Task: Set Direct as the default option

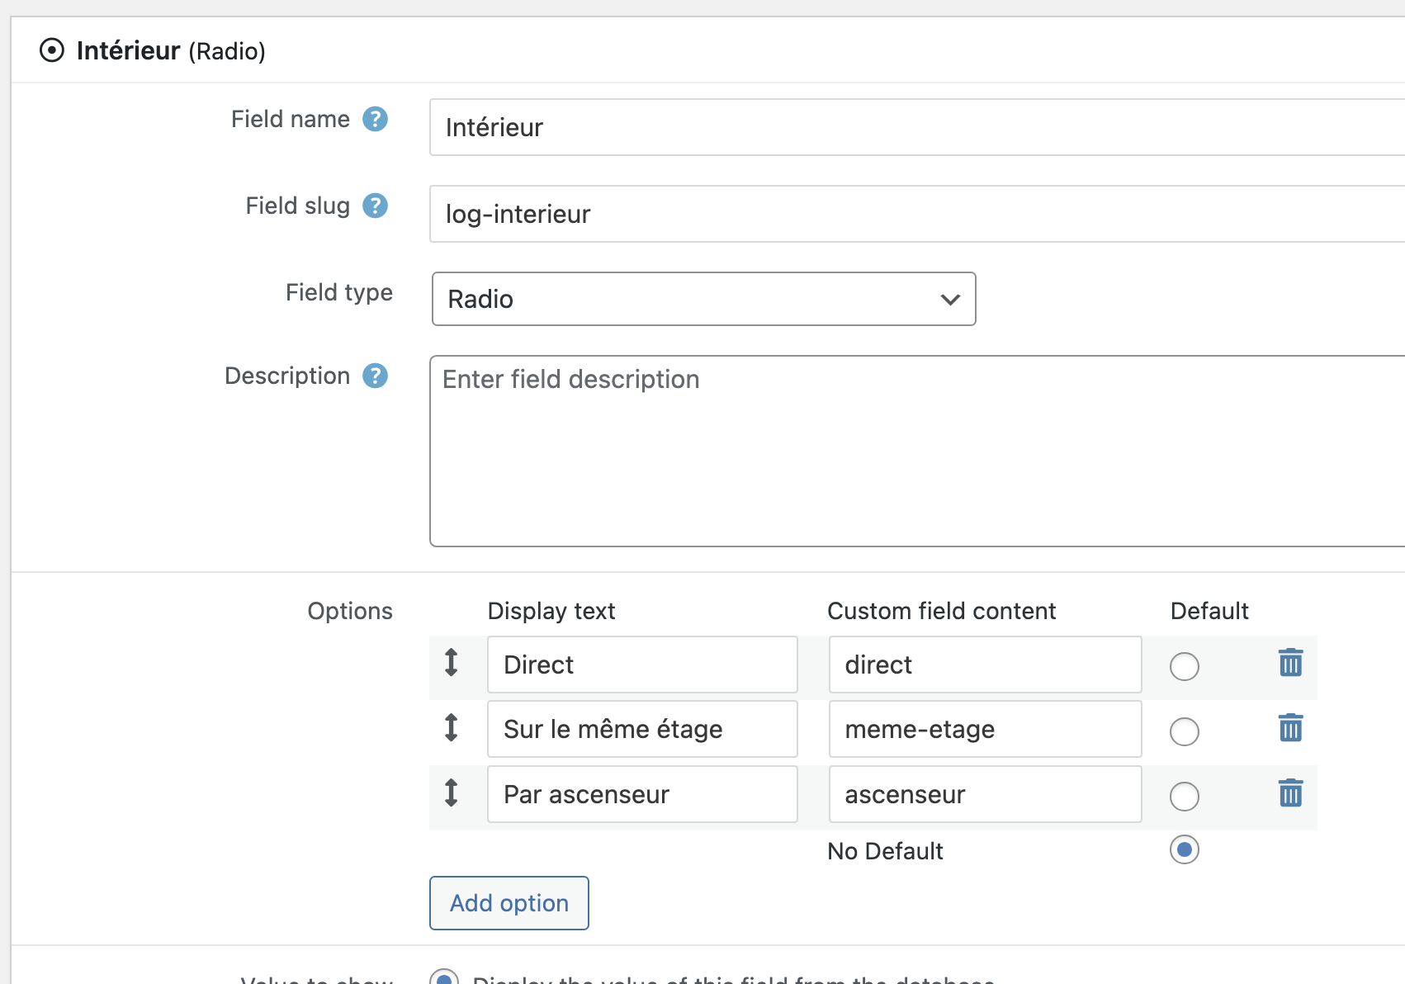Action: pos(1184,666)
